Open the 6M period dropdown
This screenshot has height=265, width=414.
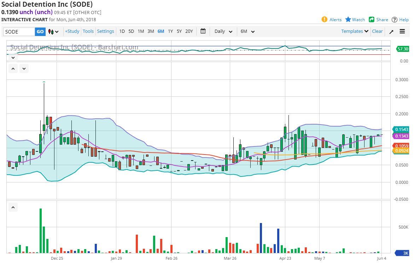pyautogui.click(x=247, y=31)
